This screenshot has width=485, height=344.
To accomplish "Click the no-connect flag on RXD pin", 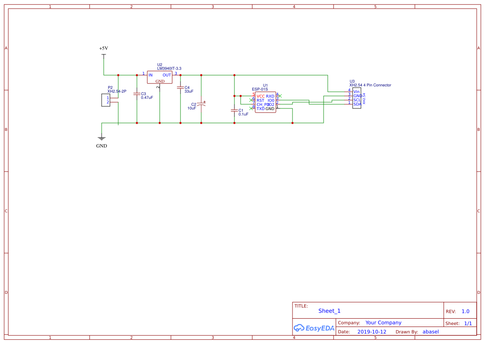I will click(280, 96).
